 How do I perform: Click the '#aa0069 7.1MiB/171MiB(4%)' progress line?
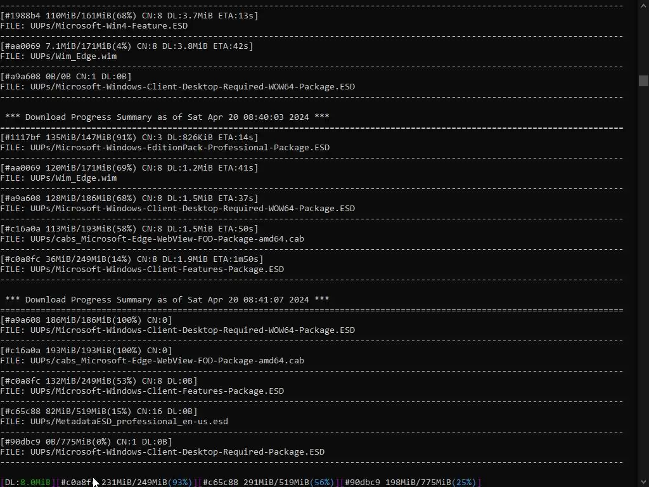tap(127, 46)
